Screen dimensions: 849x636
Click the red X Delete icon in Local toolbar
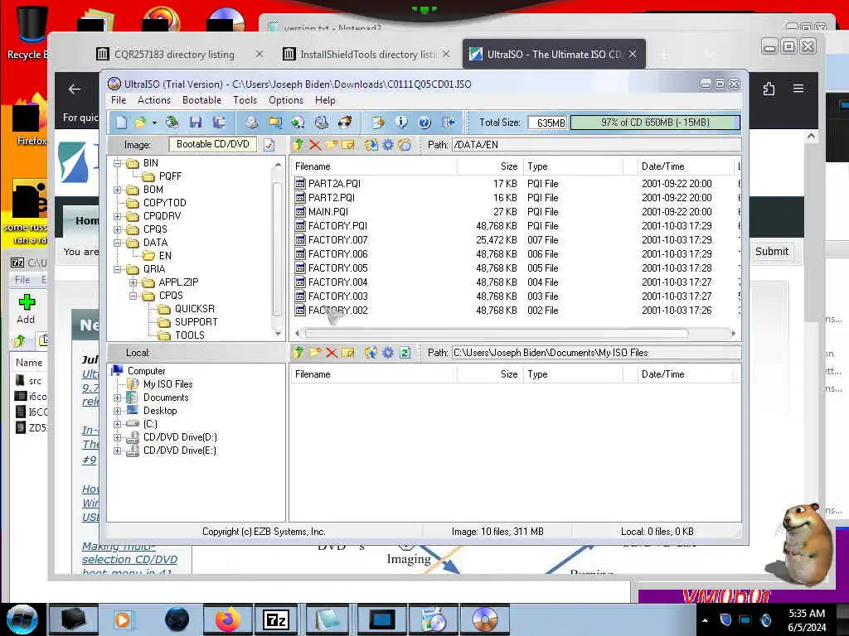[x=332, y=353]
